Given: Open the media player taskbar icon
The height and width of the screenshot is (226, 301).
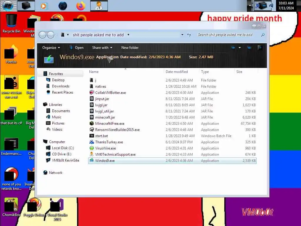Looking at the screenshot, I should 44,6.
